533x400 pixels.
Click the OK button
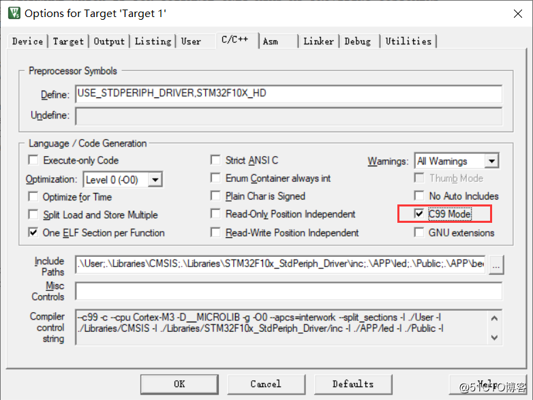(x=179, y=384)
